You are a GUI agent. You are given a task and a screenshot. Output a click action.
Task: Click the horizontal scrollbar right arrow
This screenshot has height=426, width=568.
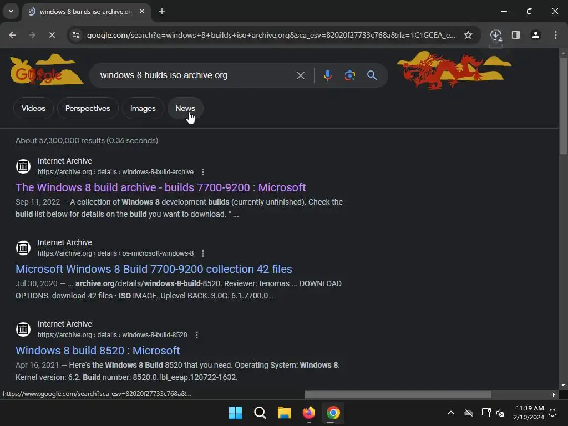[554, 394]
